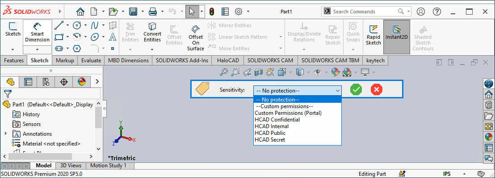495x178 pixels.
Task: Expand the Annotations tree node
Action: 6,133
